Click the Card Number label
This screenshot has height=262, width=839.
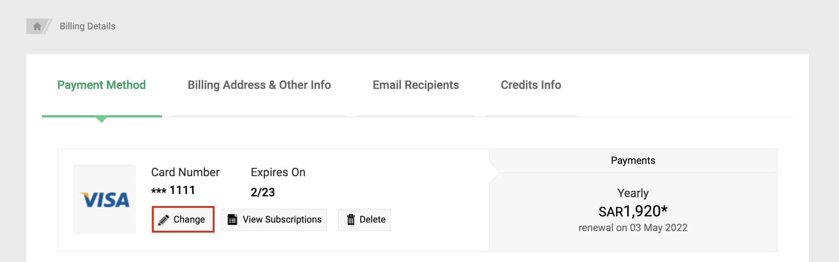(x=185, y=172)
